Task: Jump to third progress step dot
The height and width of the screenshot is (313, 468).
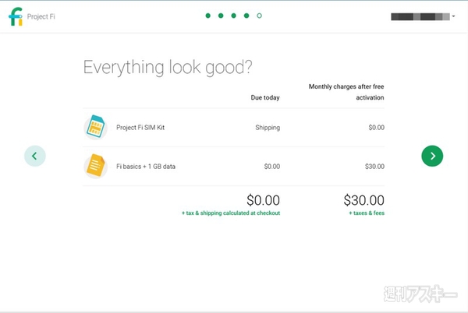Action: click(x=234, y=16)
